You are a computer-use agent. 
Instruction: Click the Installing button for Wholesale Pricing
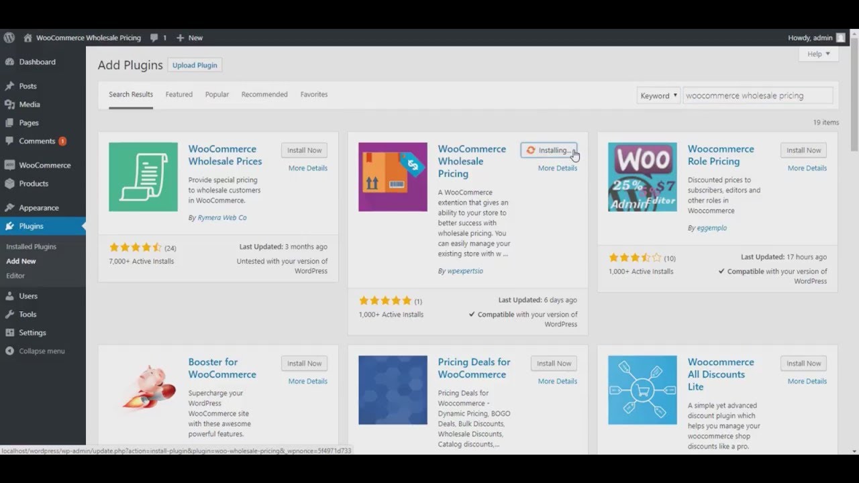(549, 150)
